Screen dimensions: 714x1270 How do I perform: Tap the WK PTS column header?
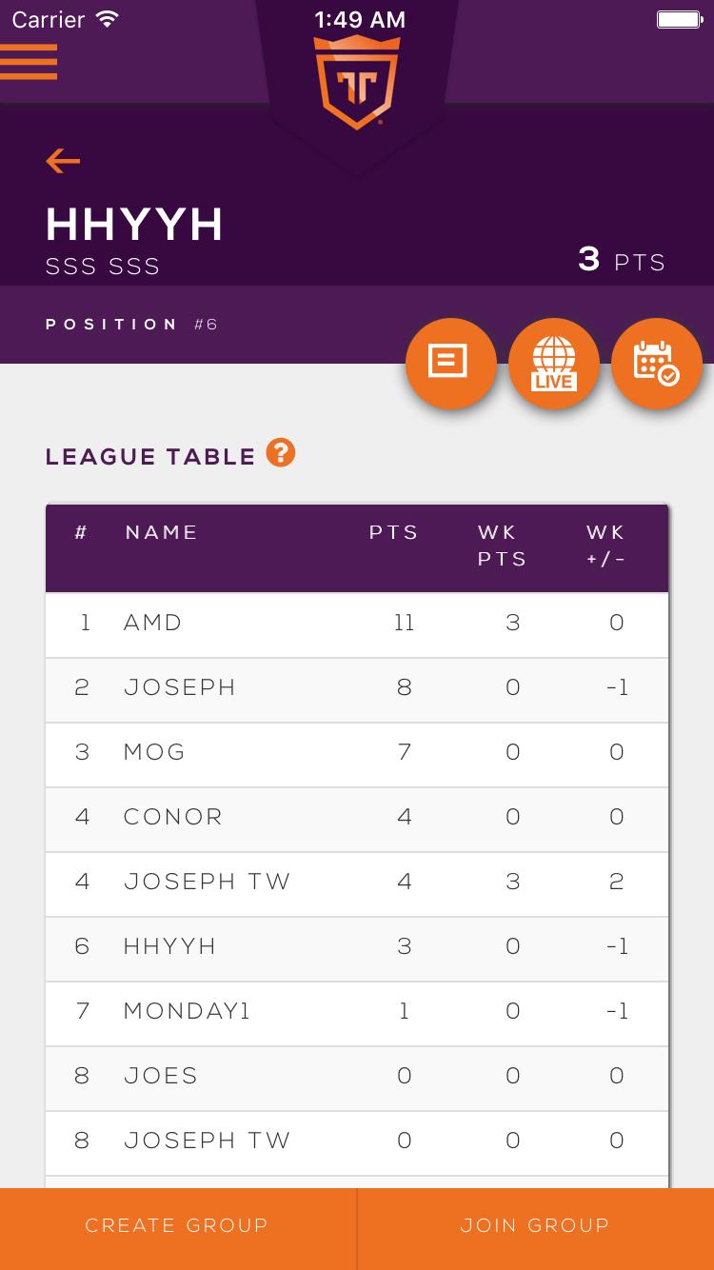502,546
